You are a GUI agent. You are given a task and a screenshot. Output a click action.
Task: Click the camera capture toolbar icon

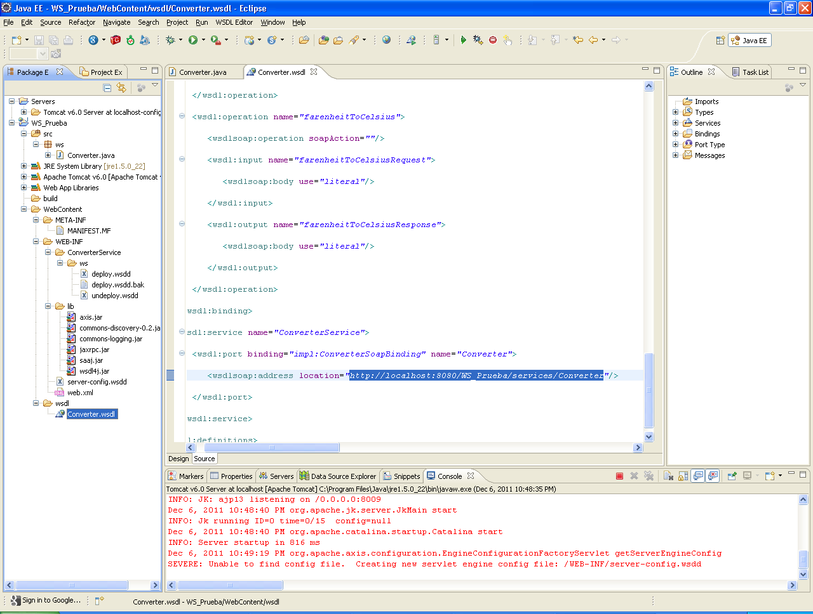56,54
